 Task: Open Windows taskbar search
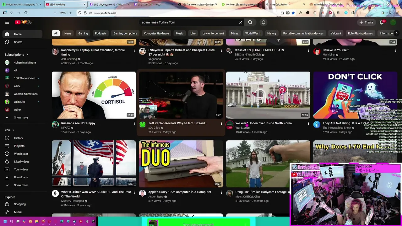(12, 221)
